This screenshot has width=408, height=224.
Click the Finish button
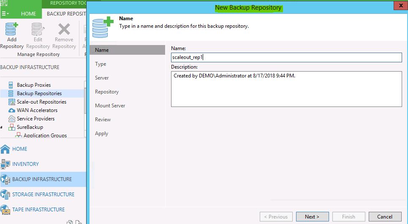coord(349,217)
